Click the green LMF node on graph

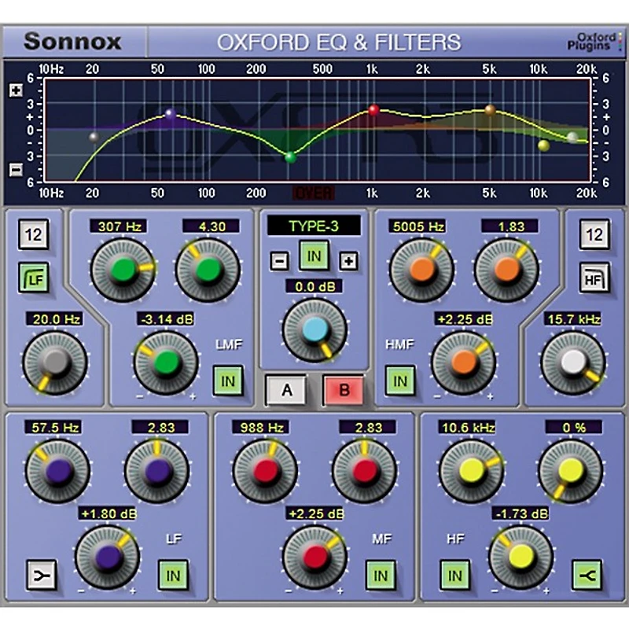pyautogui.click(x=290, y=157)
